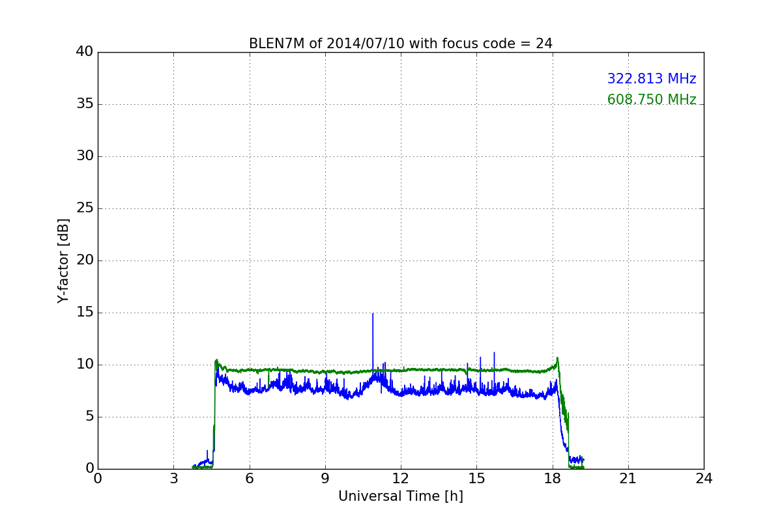Click x-axis tick label 3
The width and height of the screenshot is (782, 521).
click(173, 478)
